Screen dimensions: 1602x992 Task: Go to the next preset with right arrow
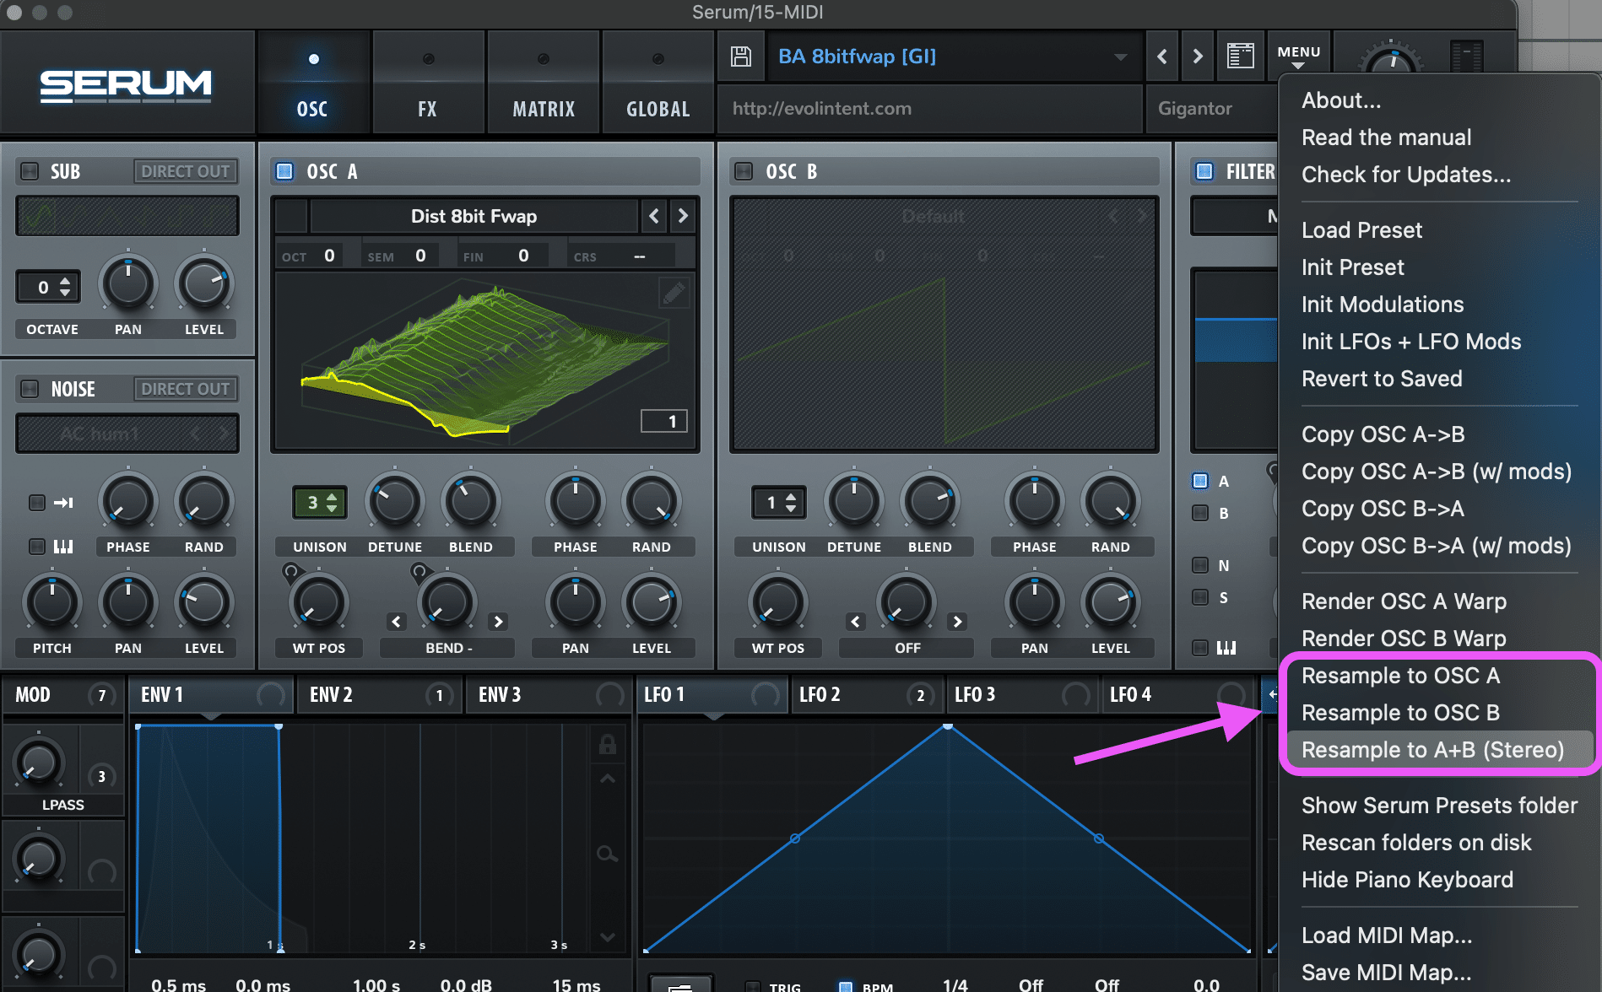(x=1197, y=57)
